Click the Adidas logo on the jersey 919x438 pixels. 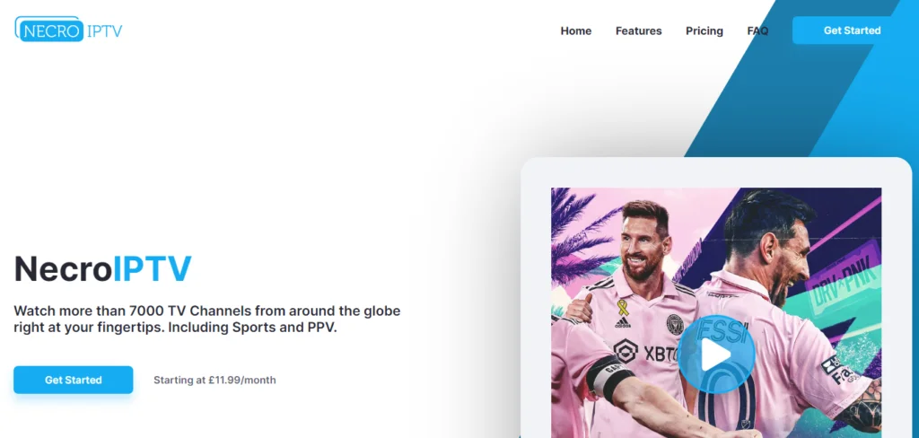[623, 322]
